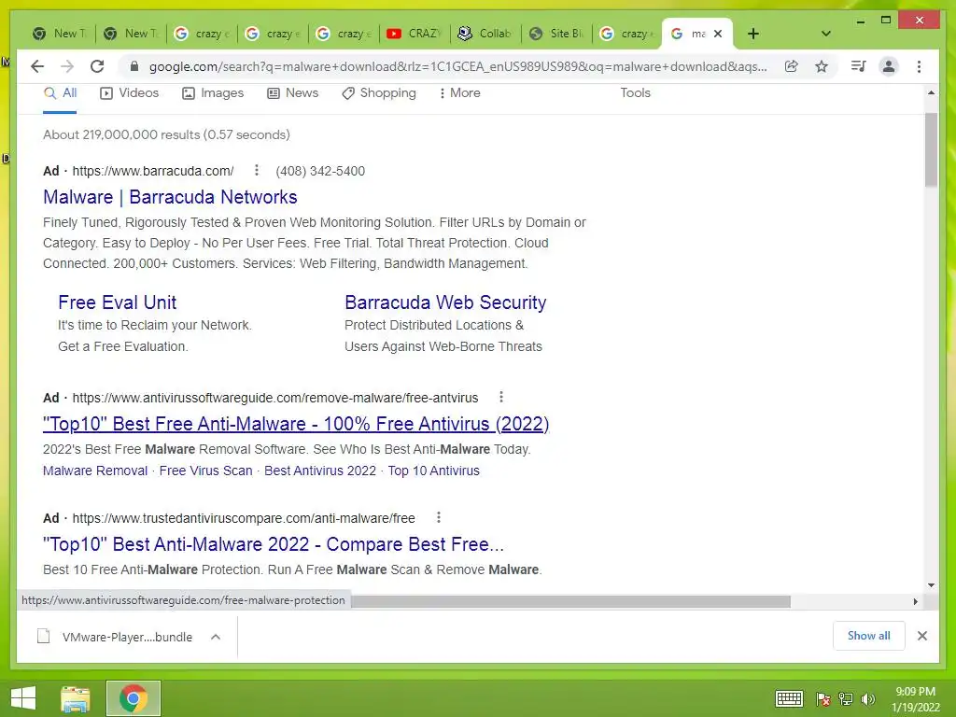Open antivirussoftwareguide ad options dots
Screen dimensions: 956x717
501,397
